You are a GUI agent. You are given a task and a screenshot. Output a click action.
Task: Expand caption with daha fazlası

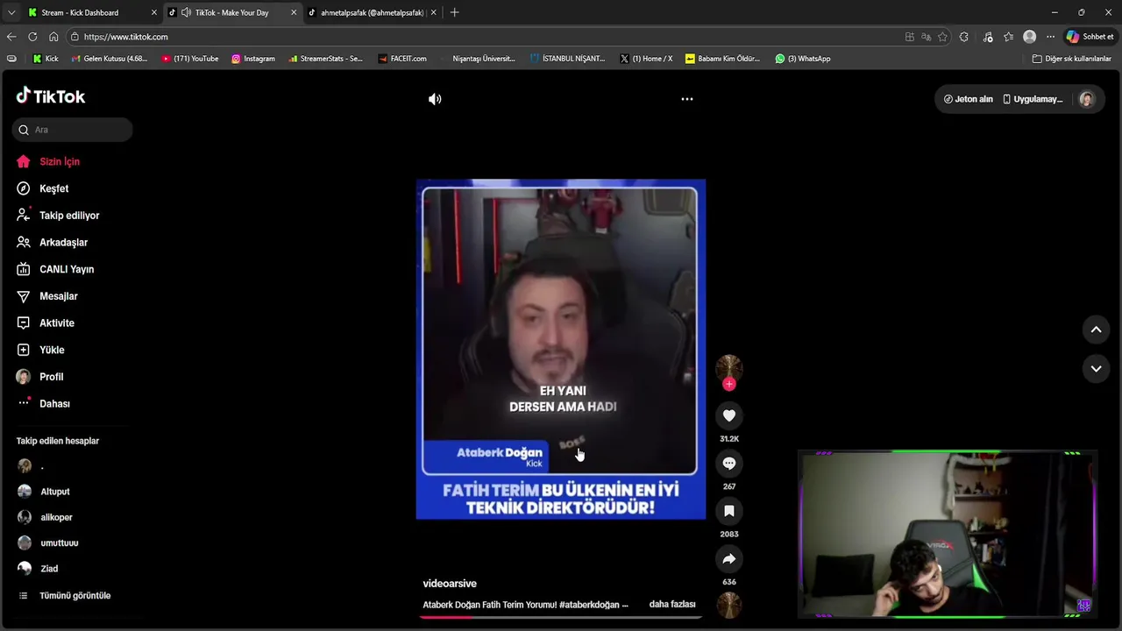pos(672,605)
